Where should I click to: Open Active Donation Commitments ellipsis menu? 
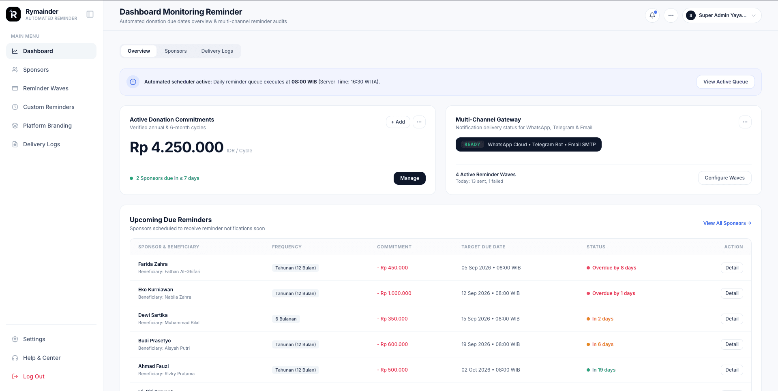[x=419, y=122]
